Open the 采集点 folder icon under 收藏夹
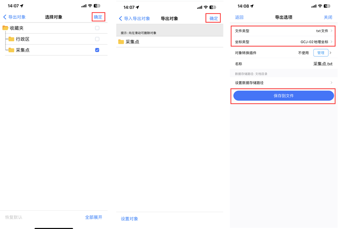 coord(11,50)
